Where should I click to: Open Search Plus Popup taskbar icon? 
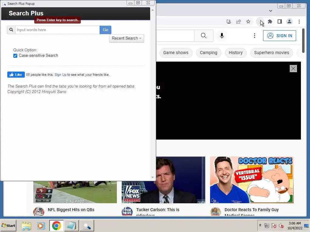coord(87,226)
